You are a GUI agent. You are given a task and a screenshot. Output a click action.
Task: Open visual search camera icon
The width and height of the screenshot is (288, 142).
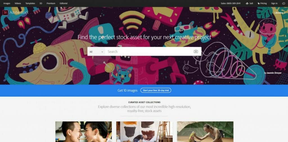coord(196,52)
